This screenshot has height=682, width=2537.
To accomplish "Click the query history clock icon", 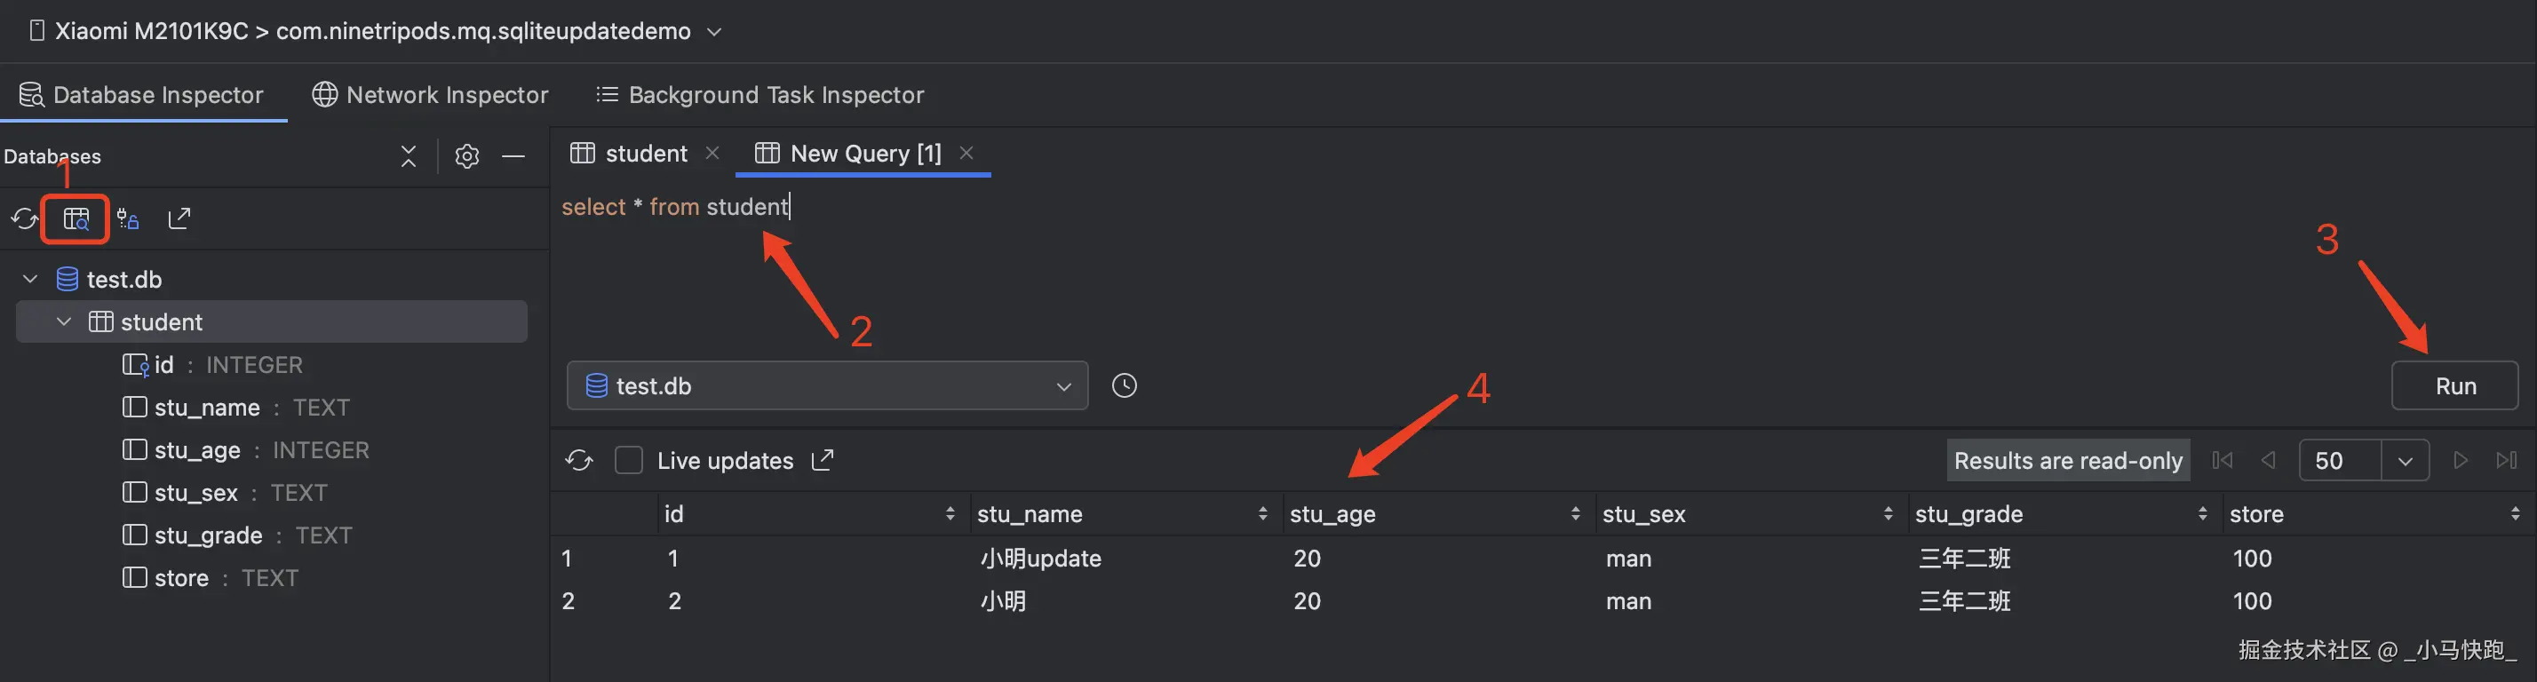I will (x=1124, y=385).
